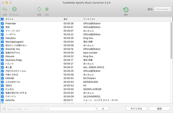Select the マリーゴールド song title
The width and height of the screenshot is (173, 113).
click(13, 31)
